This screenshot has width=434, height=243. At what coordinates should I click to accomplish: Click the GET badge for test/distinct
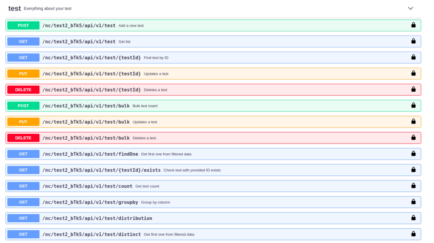(23, 235)
